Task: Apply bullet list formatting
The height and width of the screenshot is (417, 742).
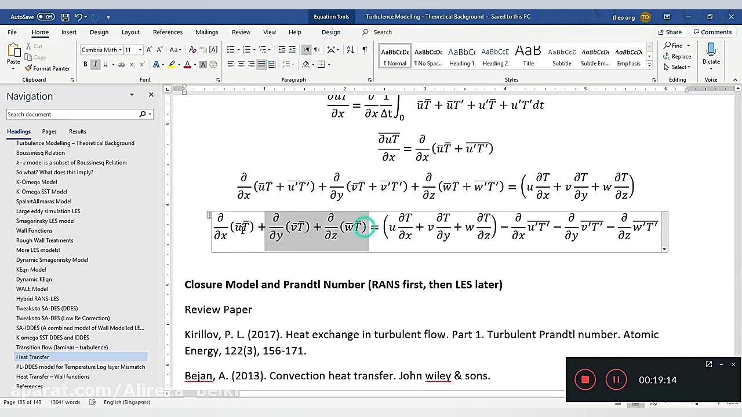Action: [x=231, y=50]
